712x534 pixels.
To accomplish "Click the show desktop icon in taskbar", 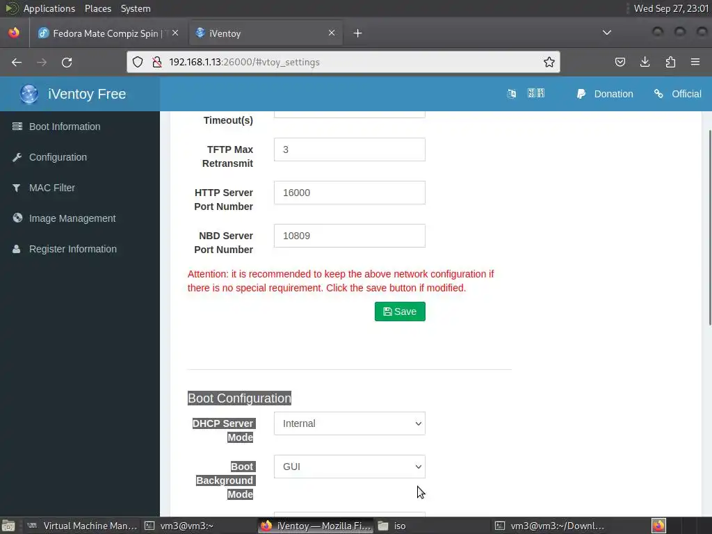I will click(8, 526).
